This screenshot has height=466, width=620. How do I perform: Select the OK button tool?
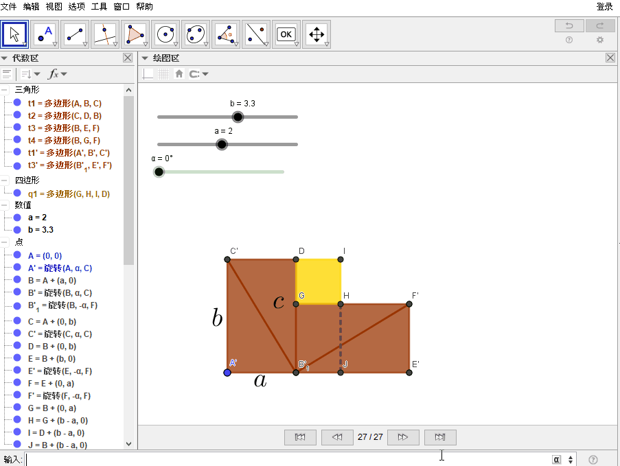pos(286,34)
